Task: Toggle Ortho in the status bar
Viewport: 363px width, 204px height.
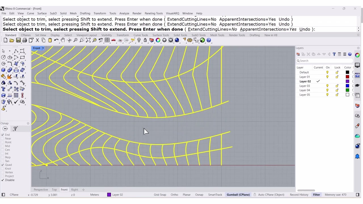Action: point(174,195)
